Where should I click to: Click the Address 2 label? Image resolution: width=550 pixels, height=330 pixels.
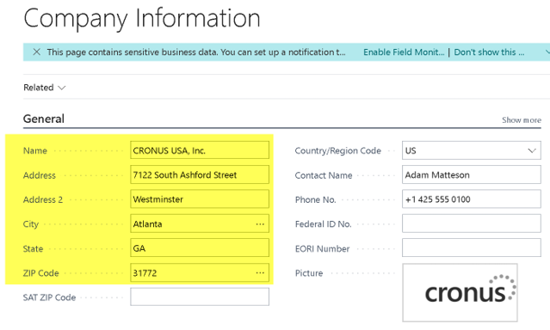(43, 199)
